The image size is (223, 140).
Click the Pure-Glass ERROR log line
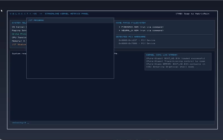pyautogui.click(x=176, y=64)
